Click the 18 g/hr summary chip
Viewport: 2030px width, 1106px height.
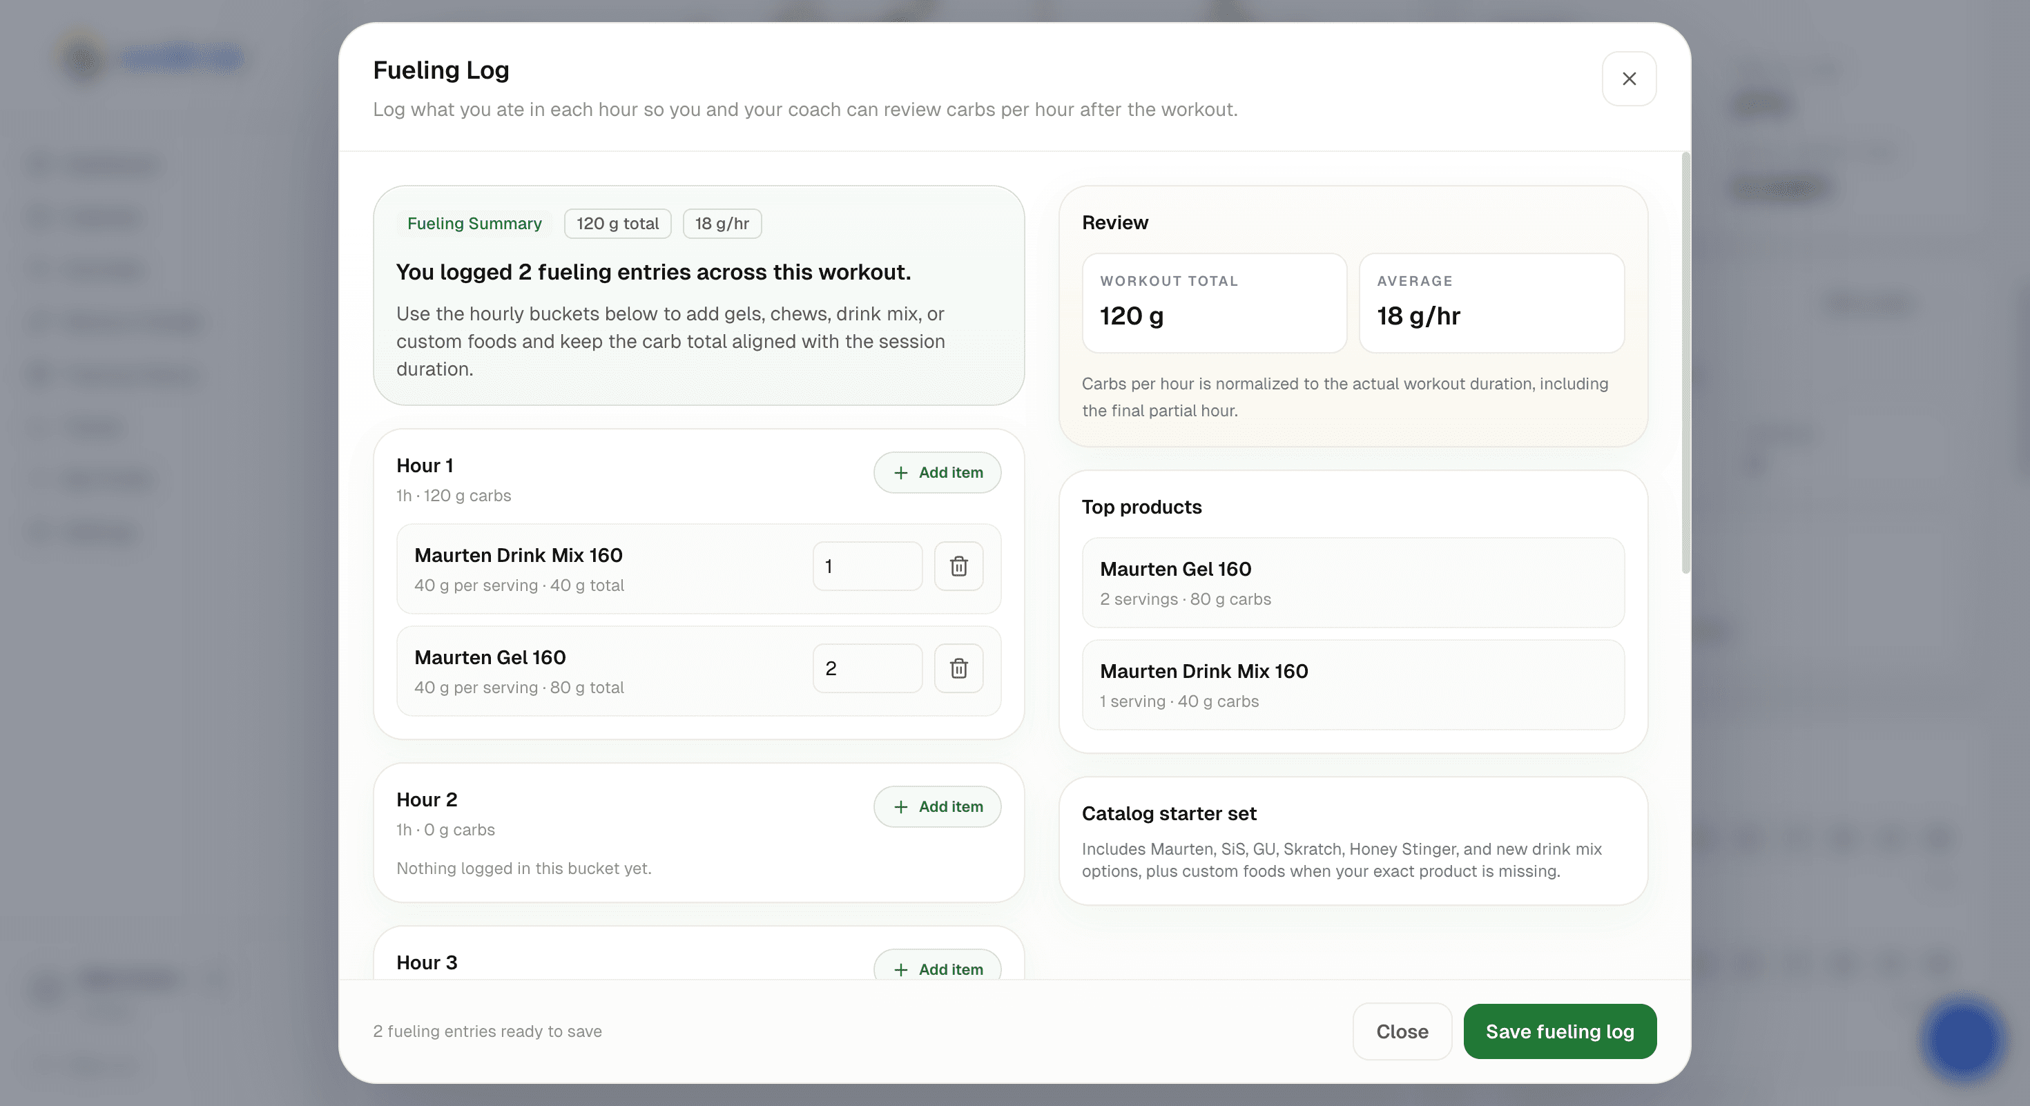(x=722, y=224)
